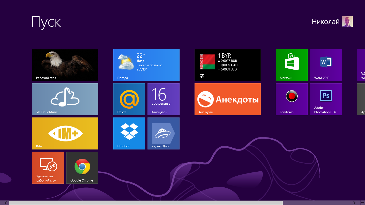Launch the Vk CloudMusic tile

pyautogui.click(x=65, y=99)
